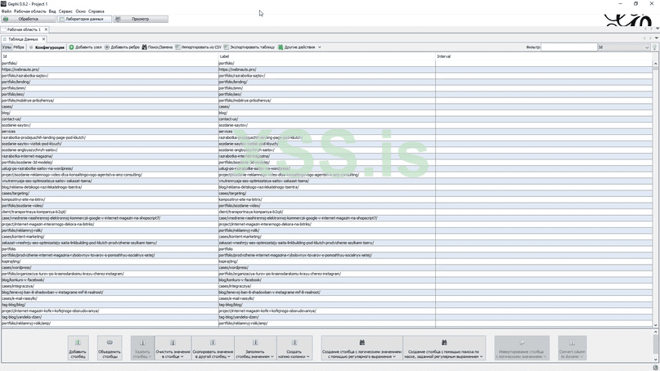Switch to Preview (Просмотр) mode

click(141, 18)
